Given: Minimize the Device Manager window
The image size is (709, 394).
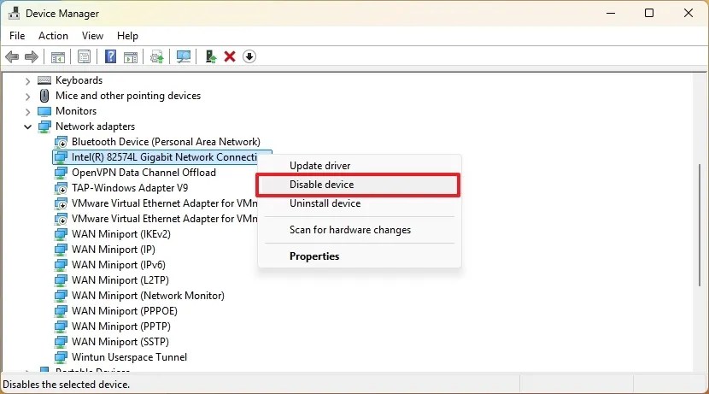Looking at the screenshot, I should coord(611,13).
